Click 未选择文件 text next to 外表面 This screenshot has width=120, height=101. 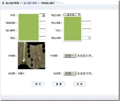coord(85,56)
